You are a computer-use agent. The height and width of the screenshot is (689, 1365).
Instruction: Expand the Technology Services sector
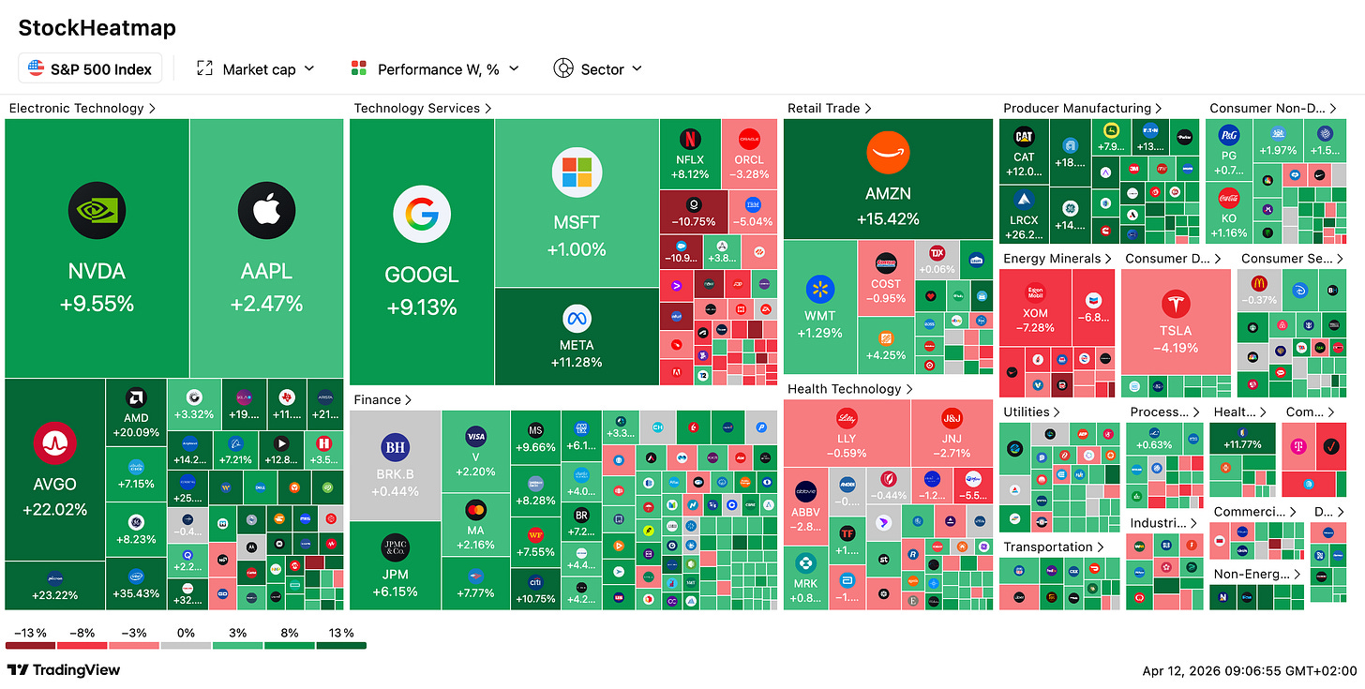[423, 108]
